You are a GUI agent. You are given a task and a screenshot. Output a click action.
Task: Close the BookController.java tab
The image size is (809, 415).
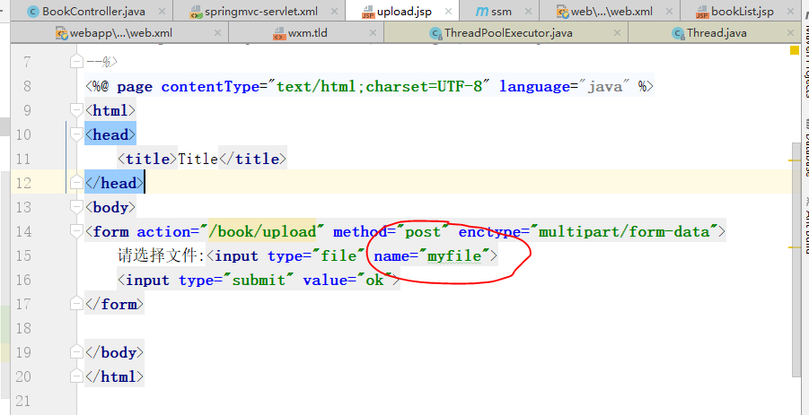tap(161, 12)
